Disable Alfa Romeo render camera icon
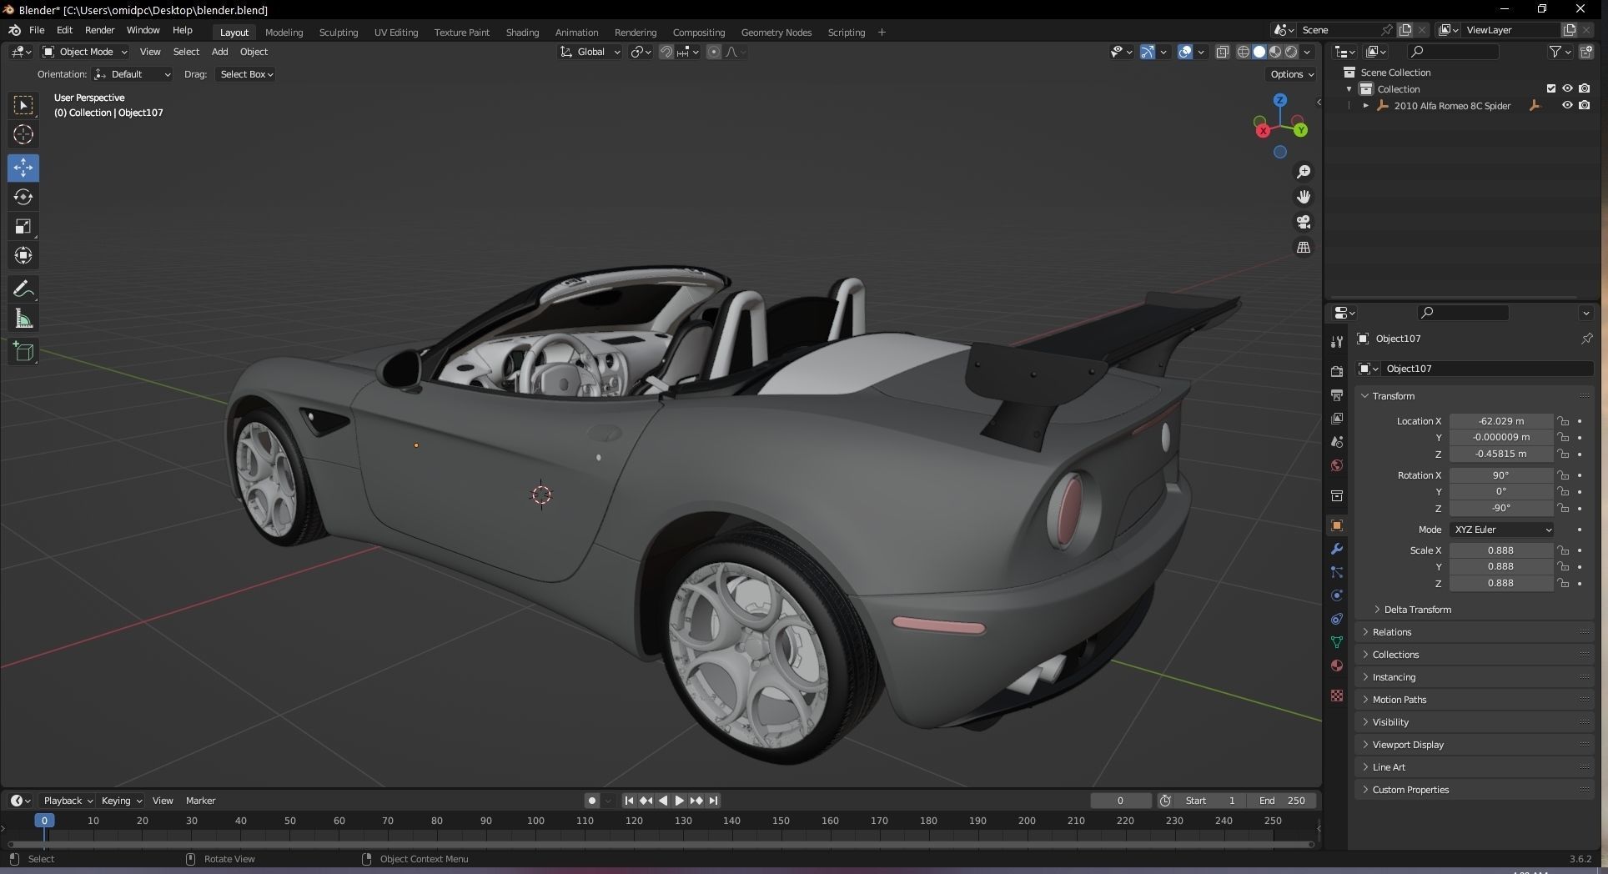 (1584, 105)
